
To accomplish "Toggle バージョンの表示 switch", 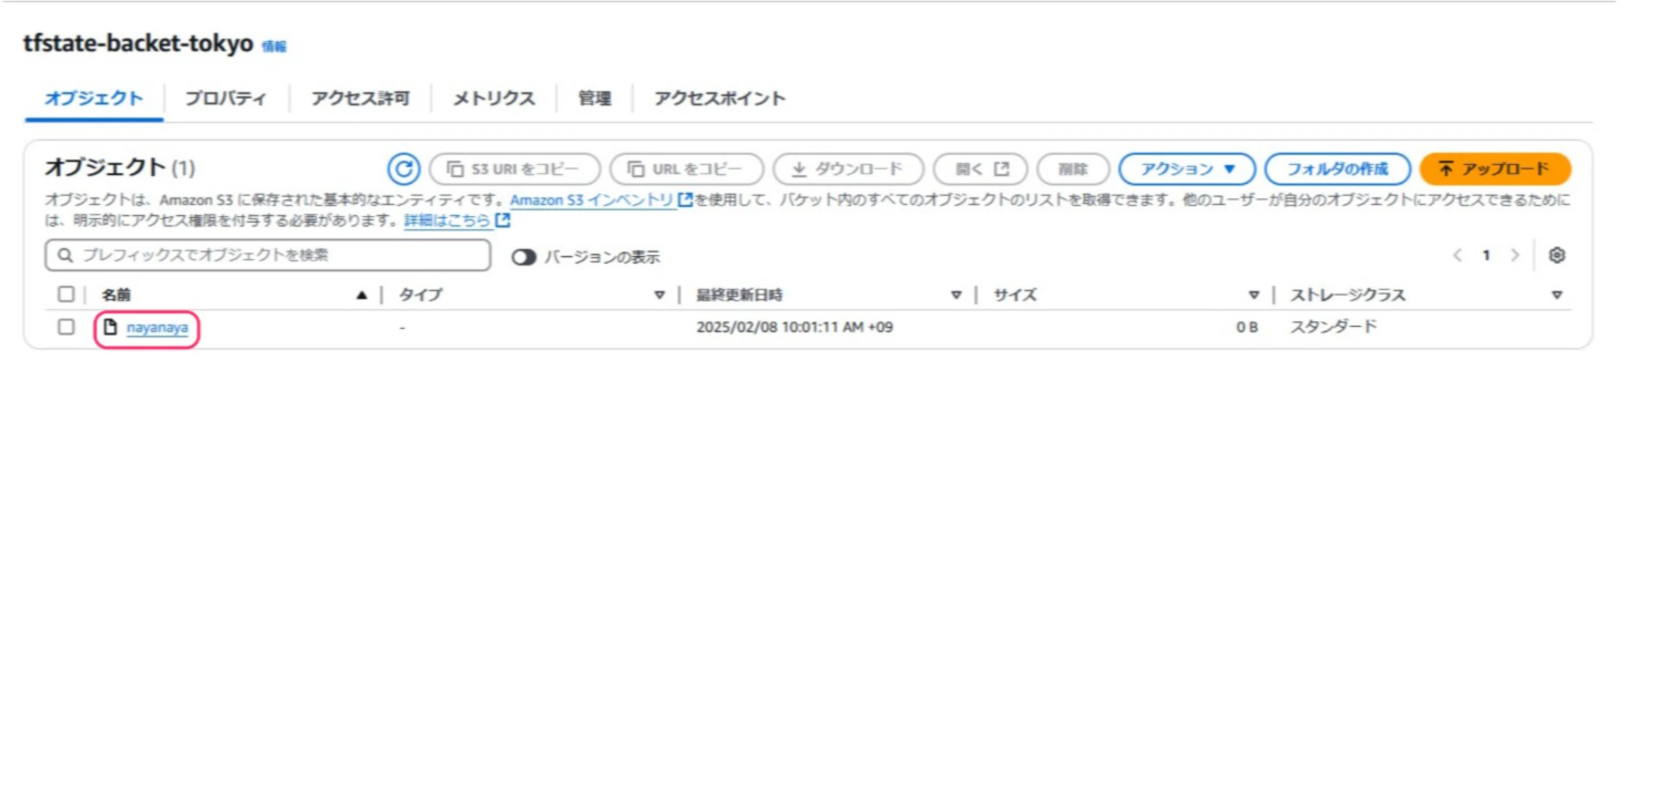I will (x=523, y=258).
